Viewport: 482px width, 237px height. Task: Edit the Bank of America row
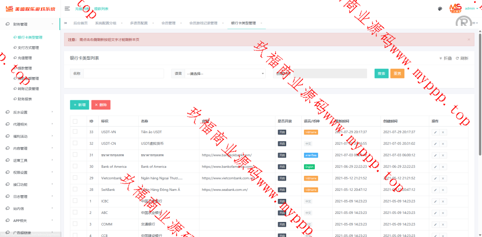(x=435, y=166)
